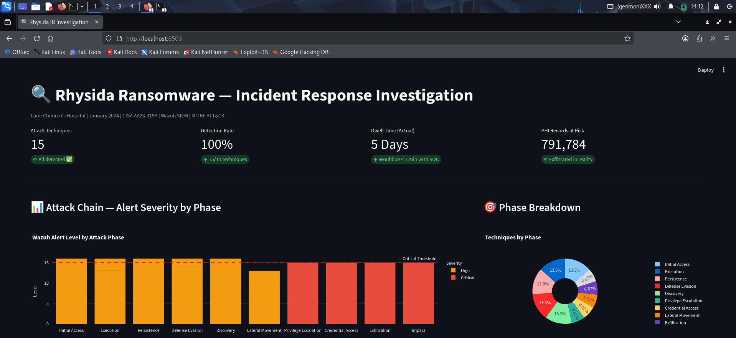Click the Deploy button
The height and width of the screenshot is (338, 736).
coord(706,70)
